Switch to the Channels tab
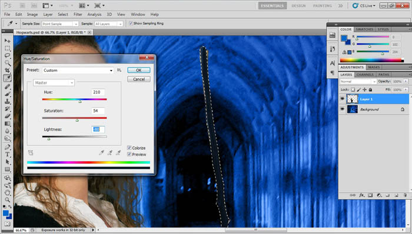The height and width of the screenshot is (234, 412). tap(365, 75)
